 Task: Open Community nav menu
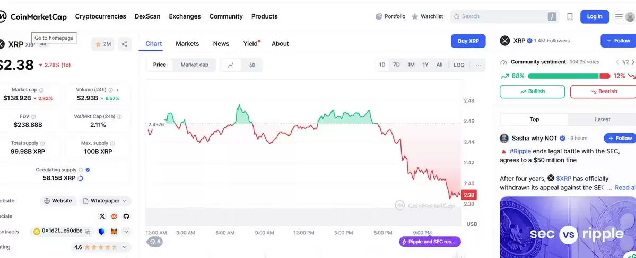pyautogui.click(x=226, y=16)
